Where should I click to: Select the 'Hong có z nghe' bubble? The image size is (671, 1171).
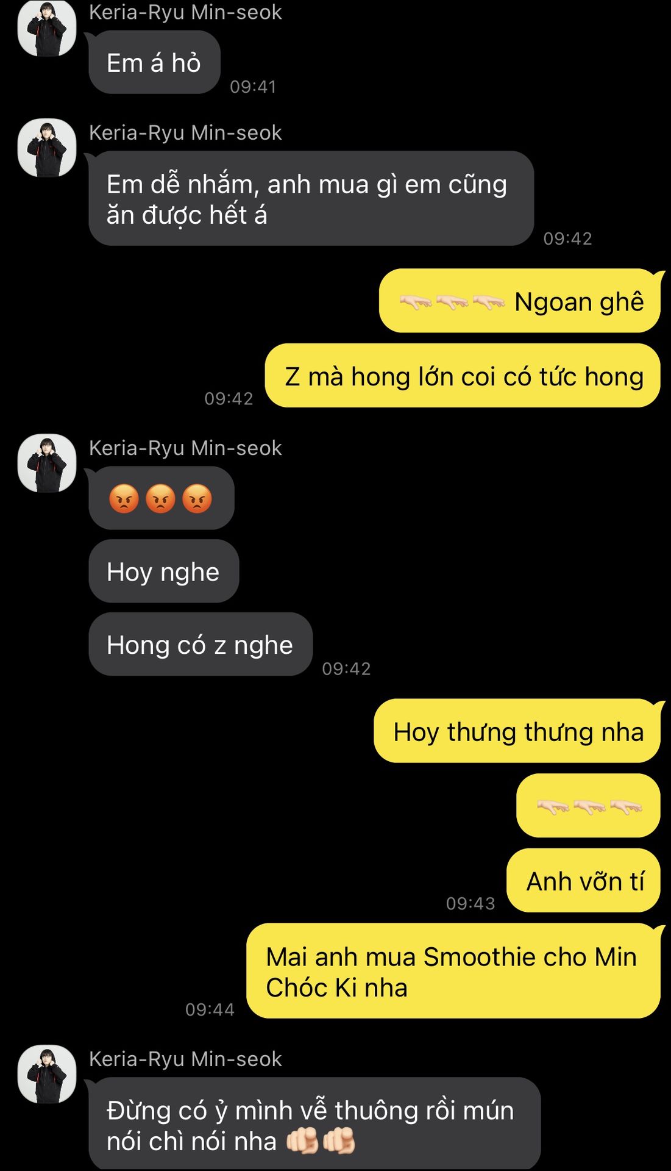201,645
